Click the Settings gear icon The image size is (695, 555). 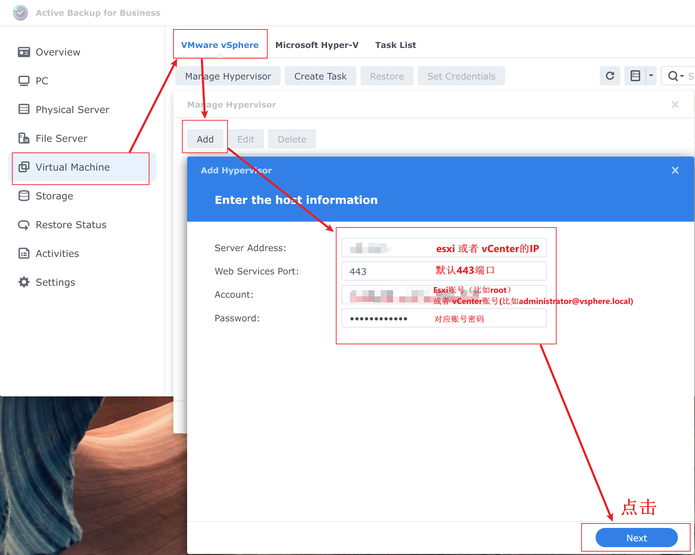click(24, 282)
